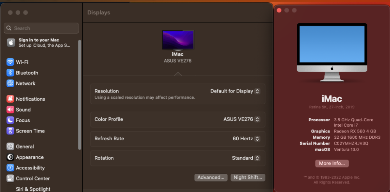The height and width of the screenshot is (192, 390).
Task: Select Siri & Spotlight in sidebar
Action: pos(33,189)
